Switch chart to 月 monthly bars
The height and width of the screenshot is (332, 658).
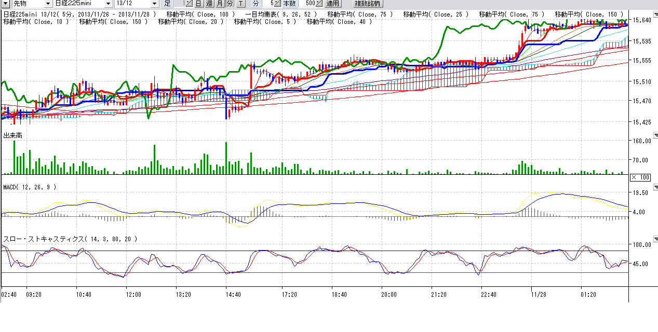point(219,4)
